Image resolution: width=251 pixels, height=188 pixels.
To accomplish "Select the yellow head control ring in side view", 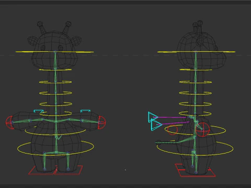I will coord(196,52).
